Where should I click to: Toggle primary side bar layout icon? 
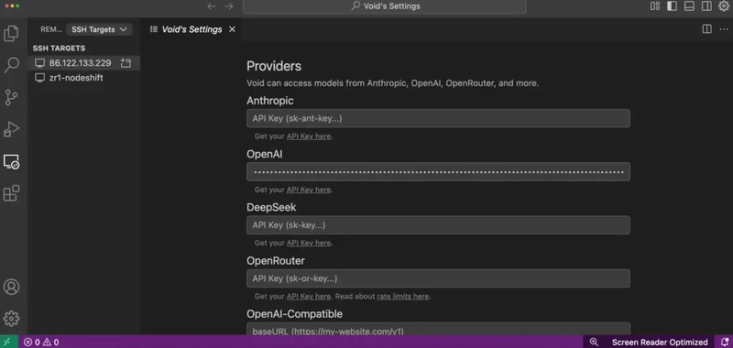tap(672, 6)
